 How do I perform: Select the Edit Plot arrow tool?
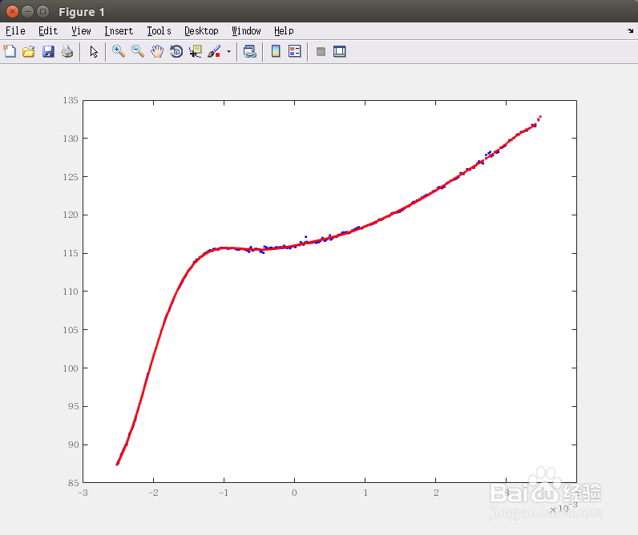pyautogui.click(x=94, y=51)
